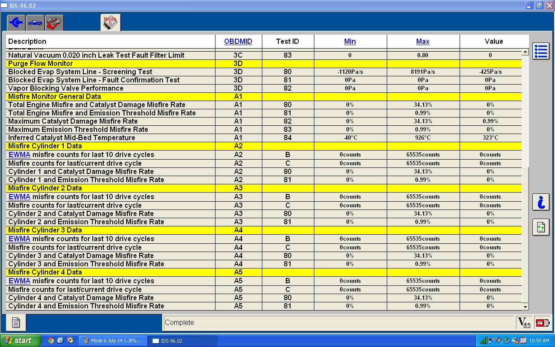Click the Value column header
The height and width of the screenshot is (347, 555).
tap(494, 41)
